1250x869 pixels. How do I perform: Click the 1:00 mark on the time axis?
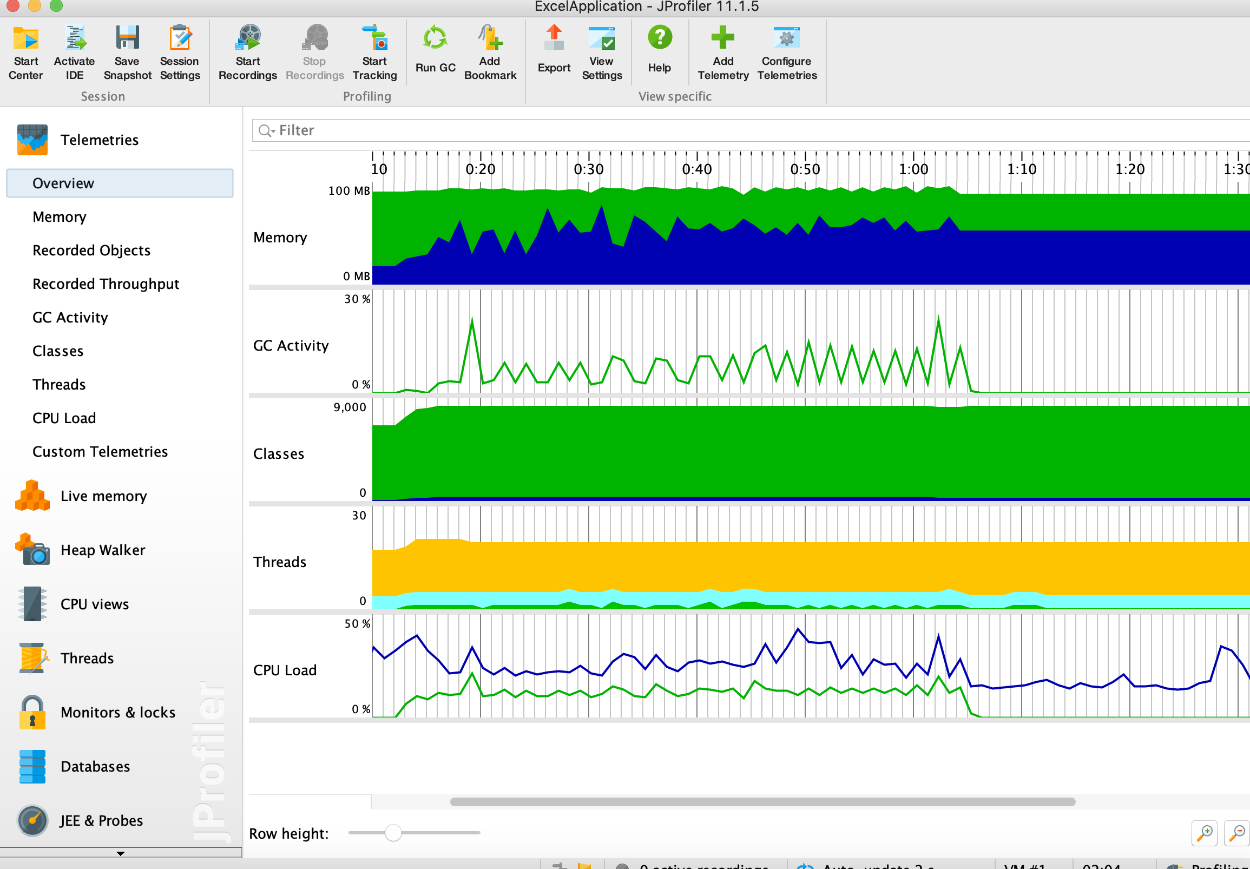pos(913,169)
